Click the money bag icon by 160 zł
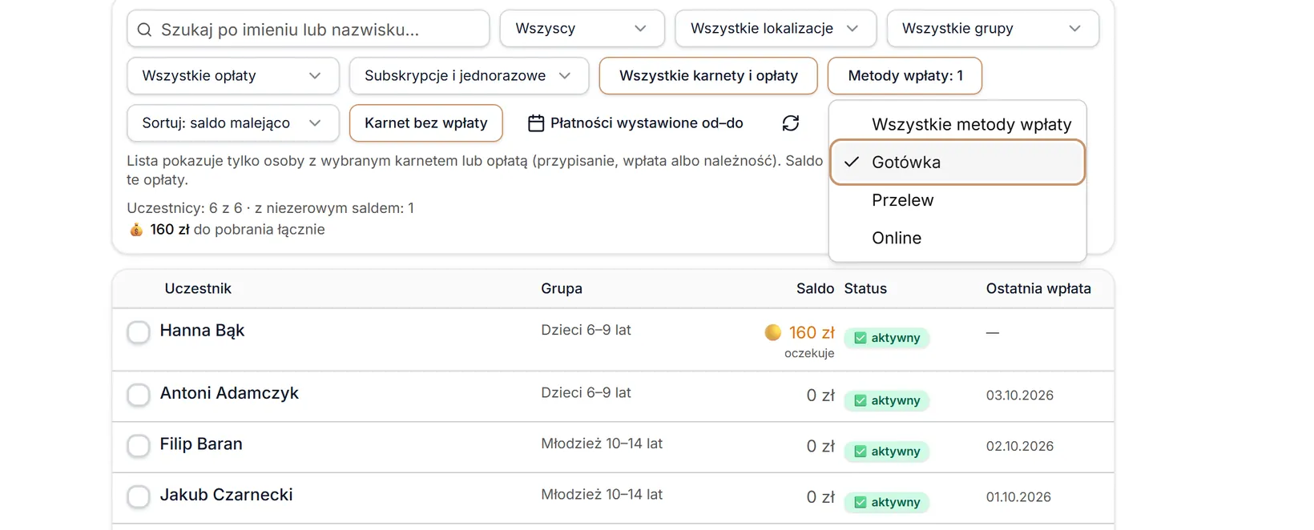This screenshot has width=1314, height=530. (x=136, y=230)
